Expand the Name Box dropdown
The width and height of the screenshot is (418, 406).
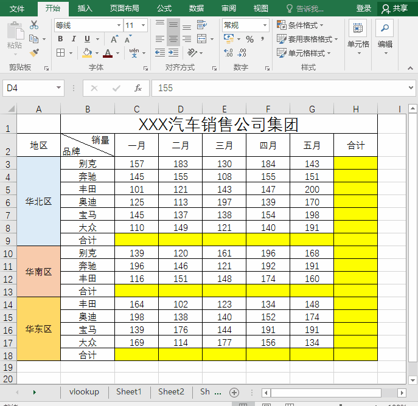click(x=58, y=88)
